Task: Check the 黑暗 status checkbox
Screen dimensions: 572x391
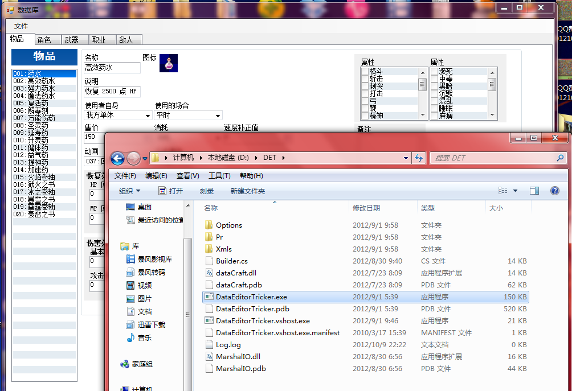Action: click(x=434, y=86)
